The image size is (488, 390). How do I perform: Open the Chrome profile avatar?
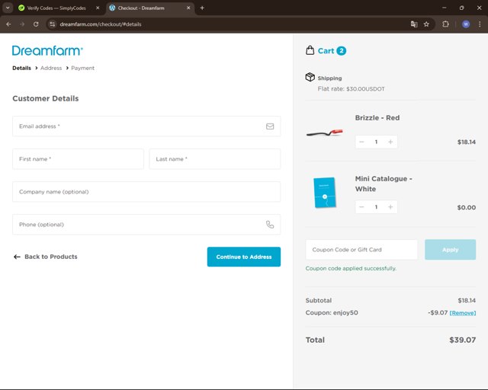coord(466,24)
